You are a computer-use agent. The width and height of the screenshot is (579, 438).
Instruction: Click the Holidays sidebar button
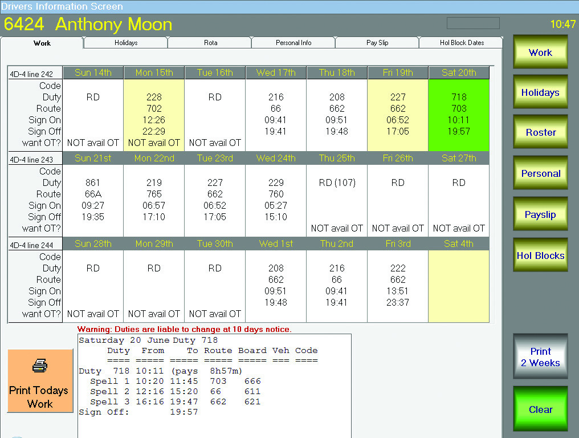(x=540, y=92)
